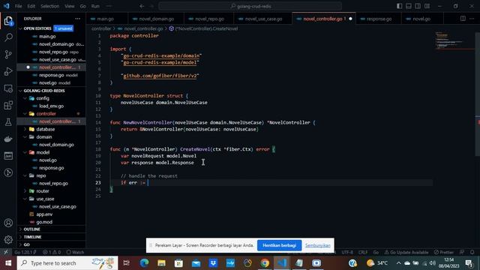Open app.env in the file tree
Viewport: 480px width, 270px height.
click(x=44, y=214)
